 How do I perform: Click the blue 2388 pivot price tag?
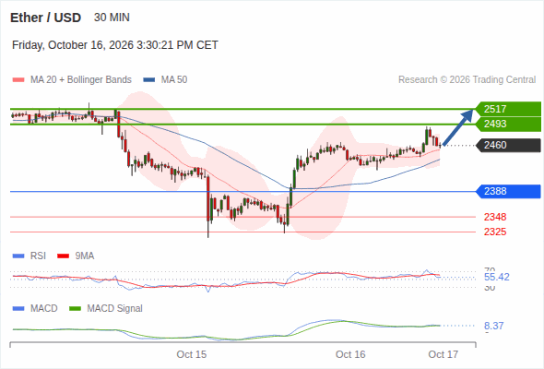(x=508, y=191)
